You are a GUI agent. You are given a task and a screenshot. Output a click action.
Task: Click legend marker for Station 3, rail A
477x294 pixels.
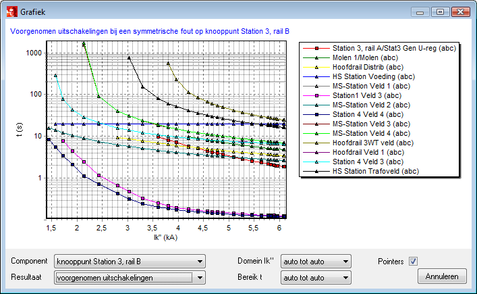pyautogui.click(x=316, y=49)
